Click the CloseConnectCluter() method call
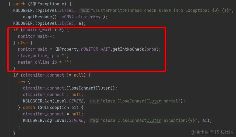The height and width of the screenshot is (137, 236). pyautogui.click(x=91, y=88)
